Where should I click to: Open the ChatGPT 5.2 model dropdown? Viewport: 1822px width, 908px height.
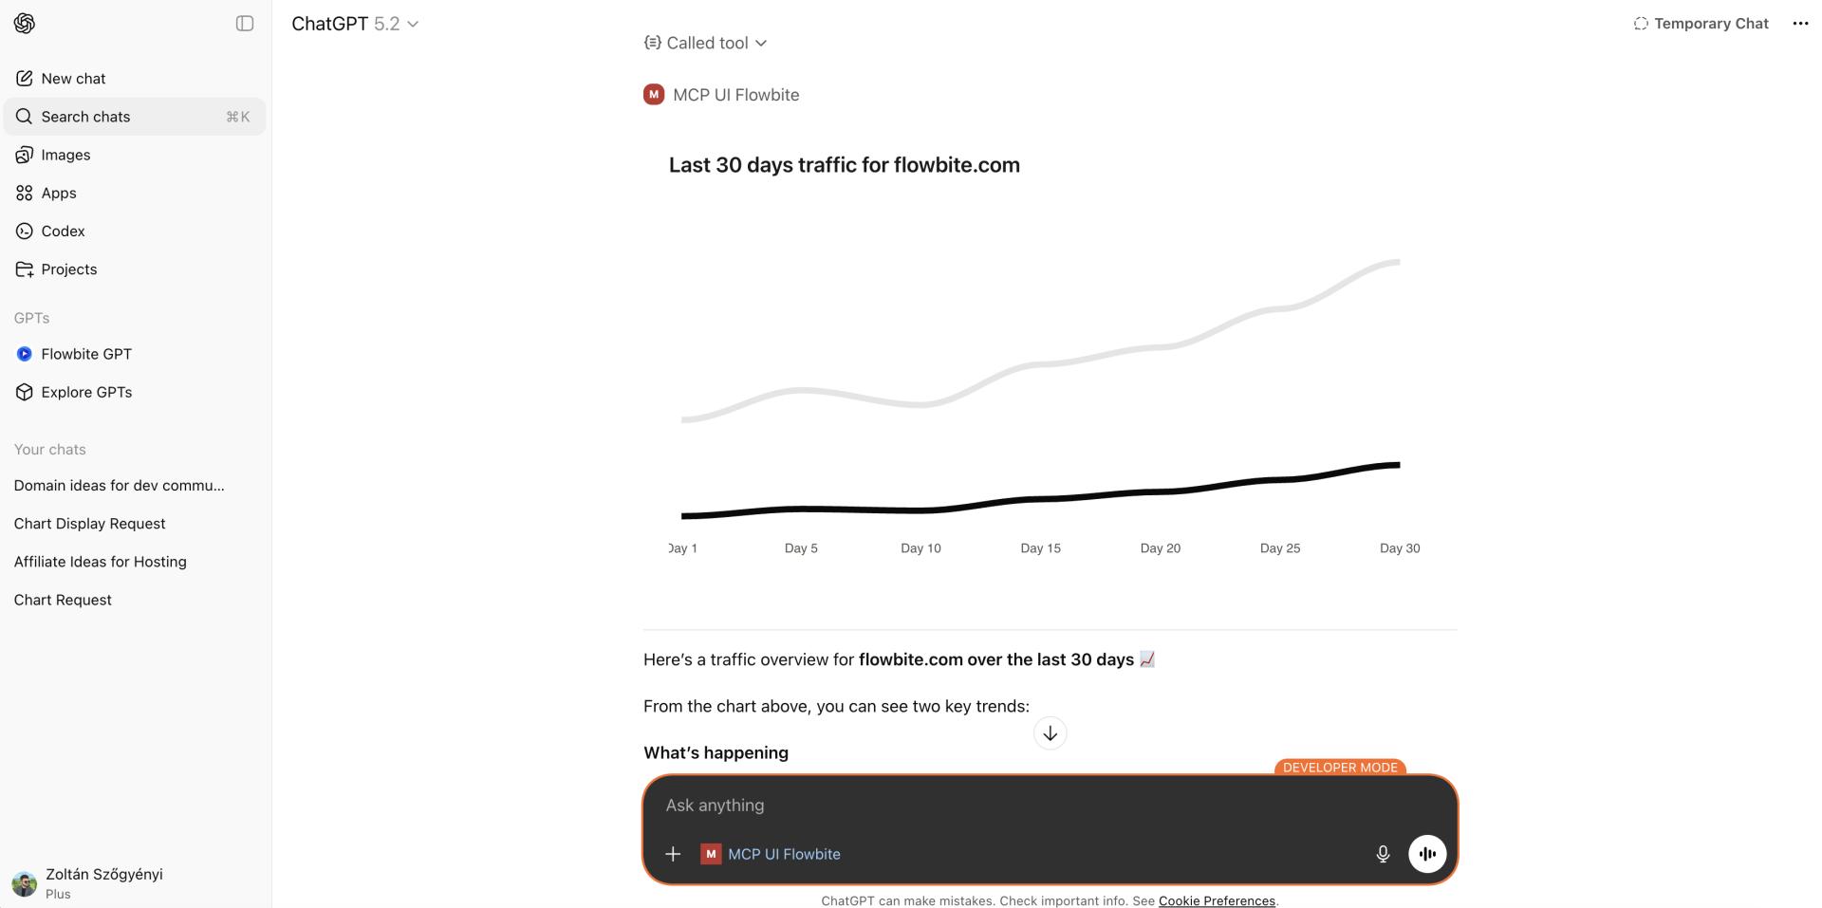(x=355, y=24)
